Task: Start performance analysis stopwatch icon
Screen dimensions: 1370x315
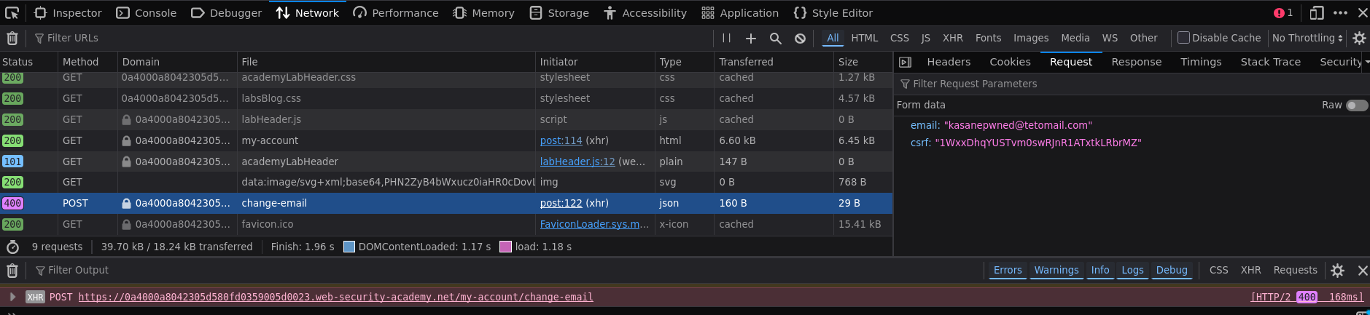Action: click(x=12, y=247)
